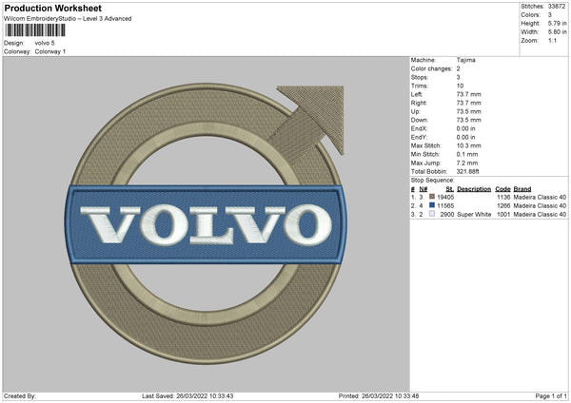Select the 'Colorway 1' value
Screen dimensions: 571x403
(50, 51)
